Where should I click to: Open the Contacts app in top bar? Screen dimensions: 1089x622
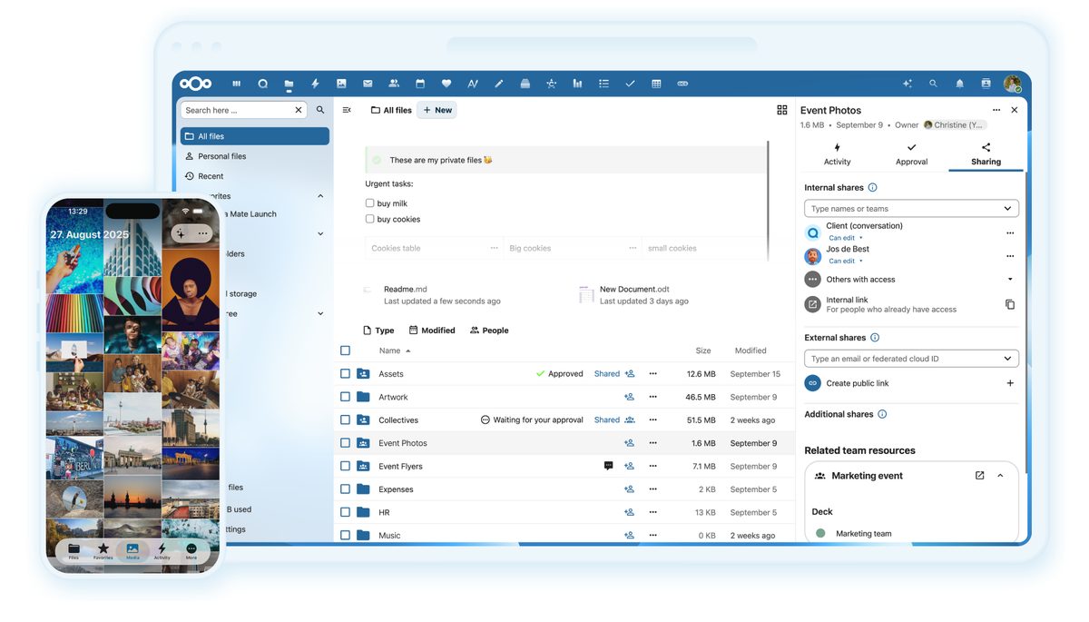[x=394, y=84]
